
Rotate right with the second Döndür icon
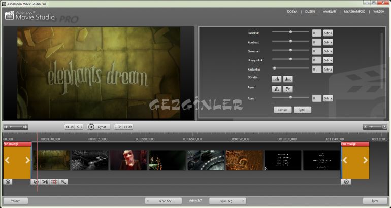[x=288, y=79]
